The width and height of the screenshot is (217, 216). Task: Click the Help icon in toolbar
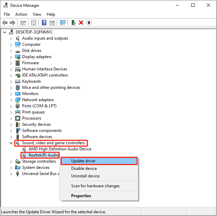(44, 23)
